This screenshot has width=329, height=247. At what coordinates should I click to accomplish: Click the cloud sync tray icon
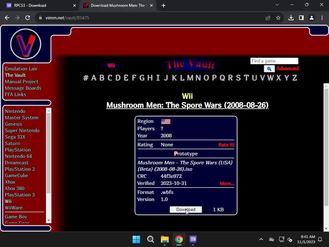coord(271,239)
